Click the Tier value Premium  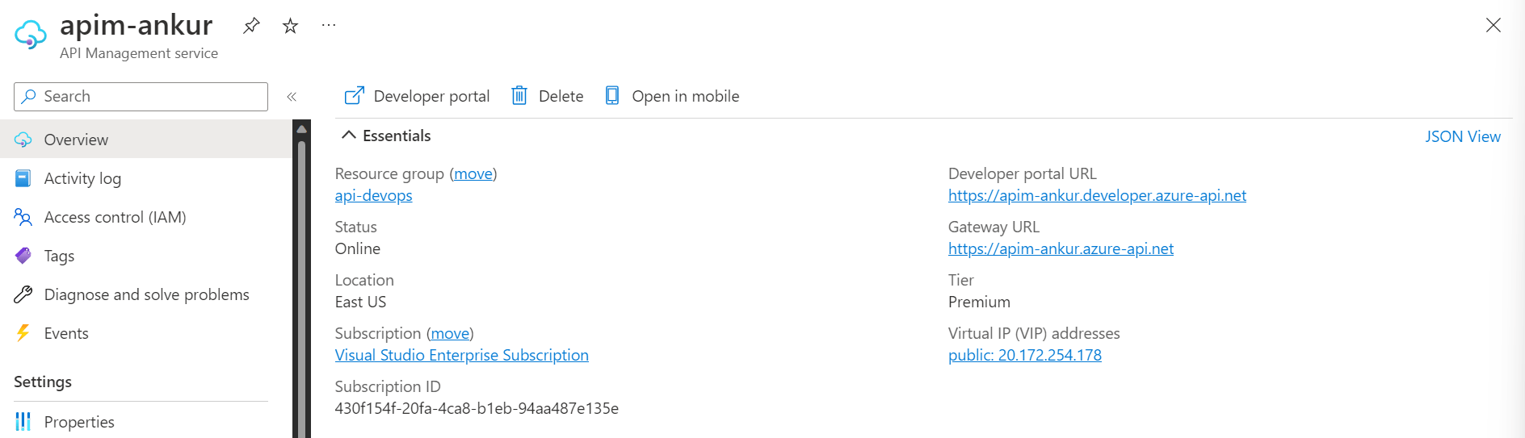point(979,302)
